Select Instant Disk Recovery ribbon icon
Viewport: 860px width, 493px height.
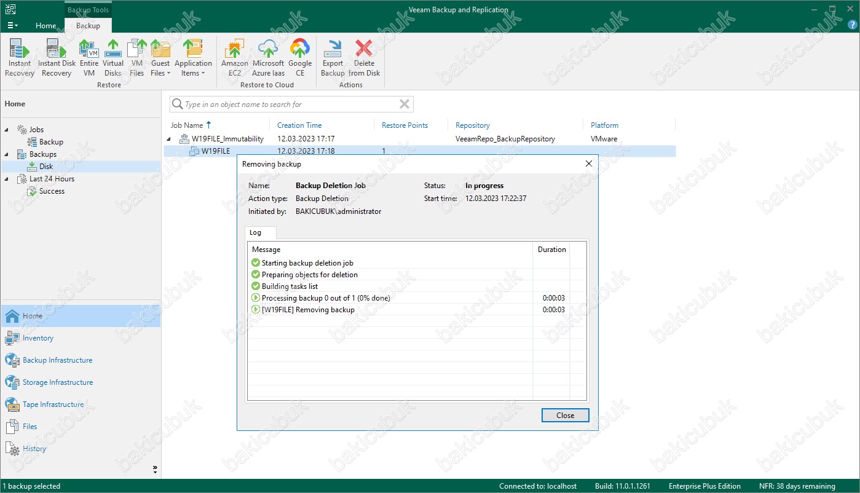pyautogui.click(x=57, y=58)
